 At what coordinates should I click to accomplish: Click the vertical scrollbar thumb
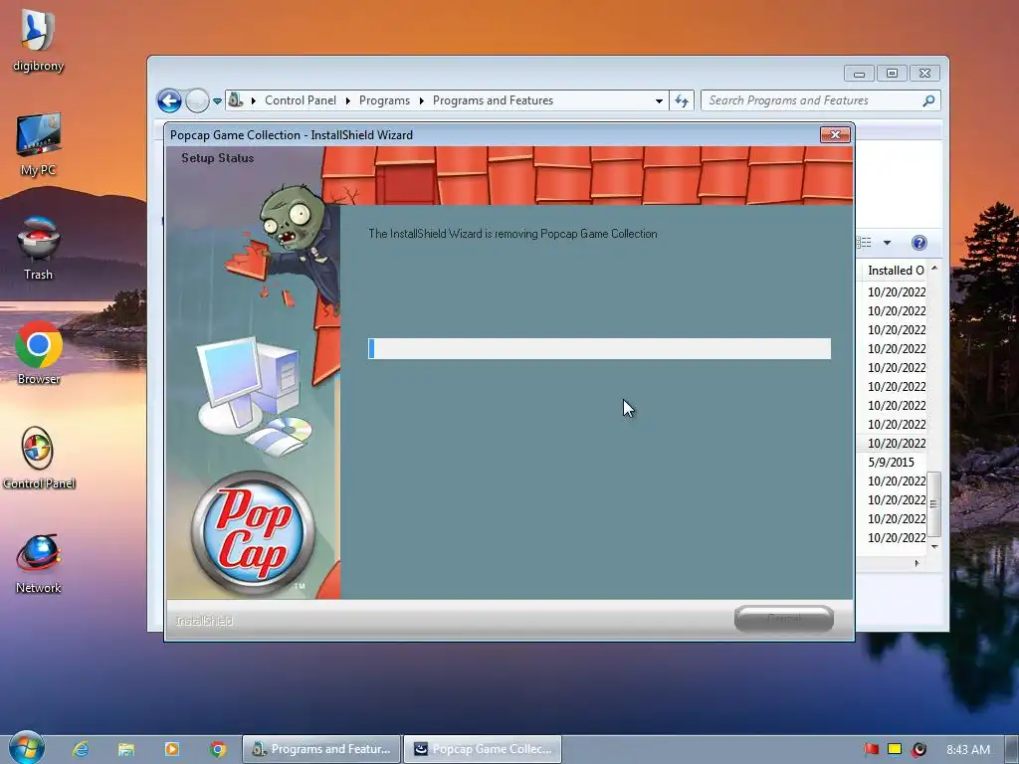pos(934,504)
